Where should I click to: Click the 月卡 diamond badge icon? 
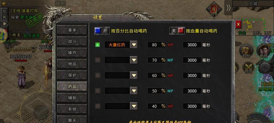pos(214,9)
